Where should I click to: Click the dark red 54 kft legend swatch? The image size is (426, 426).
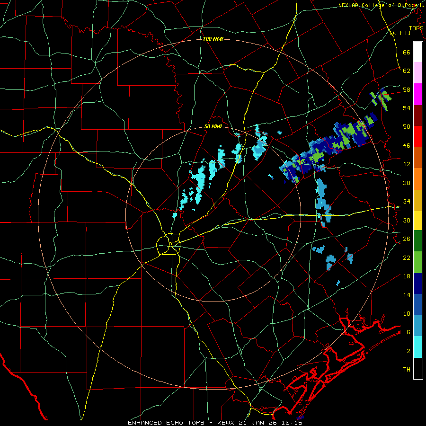418,115
